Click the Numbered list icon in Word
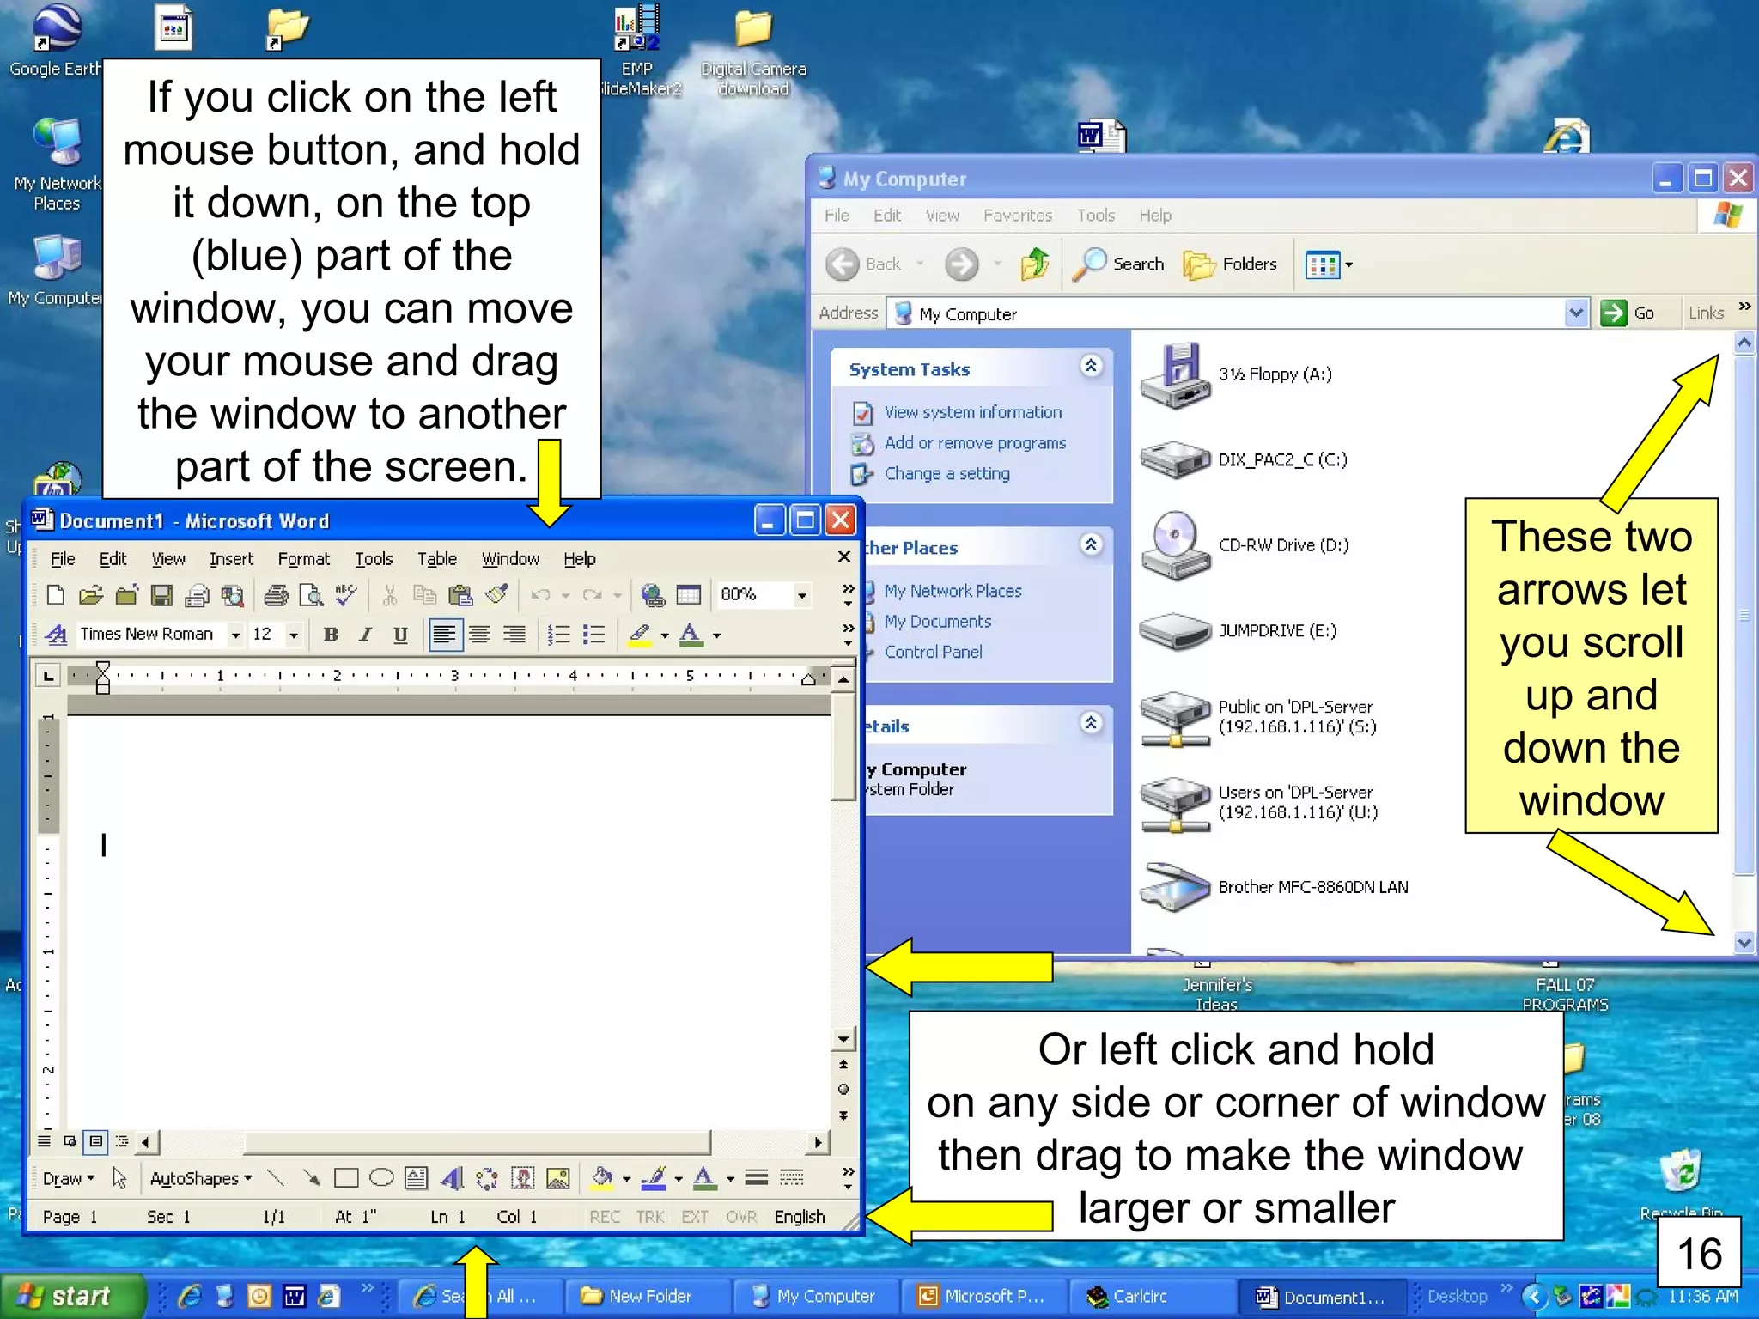The width and height of the screenshot is (1759, 1319). pos(558,635)
